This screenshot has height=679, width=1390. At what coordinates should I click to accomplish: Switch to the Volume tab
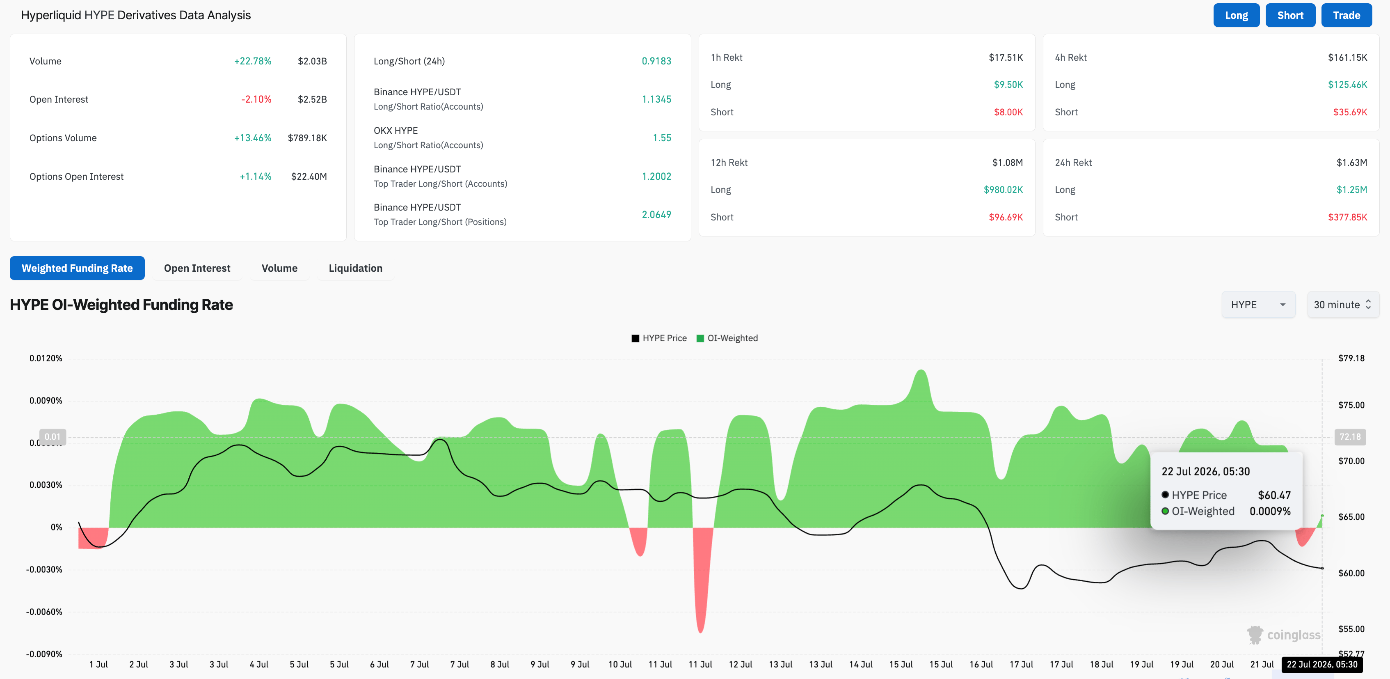279,268
